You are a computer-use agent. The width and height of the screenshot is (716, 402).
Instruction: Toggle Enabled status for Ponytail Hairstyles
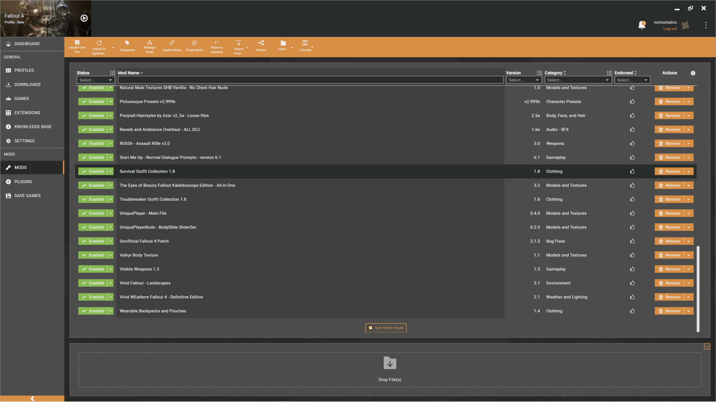click(x=93, y=115)
